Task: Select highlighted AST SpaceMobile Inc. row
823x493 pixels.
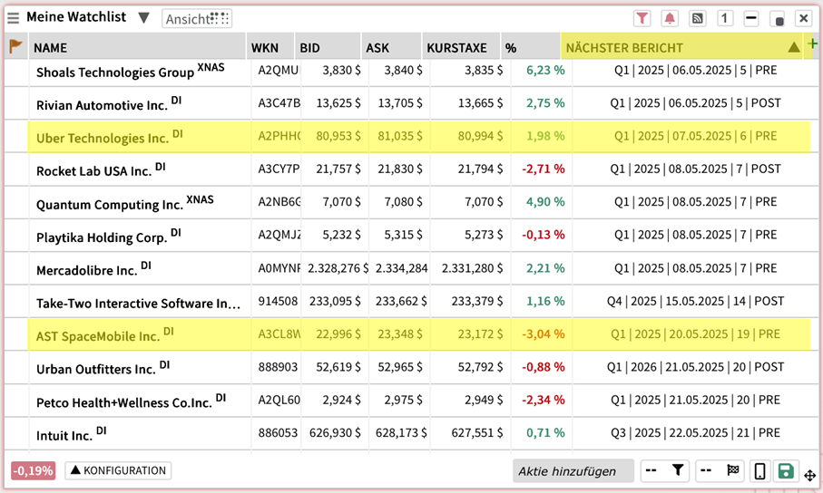Action: coord(418,334)
